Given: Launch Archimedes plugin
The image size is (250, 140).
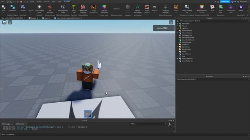Looking at the screenshot, I should point(137,9).
